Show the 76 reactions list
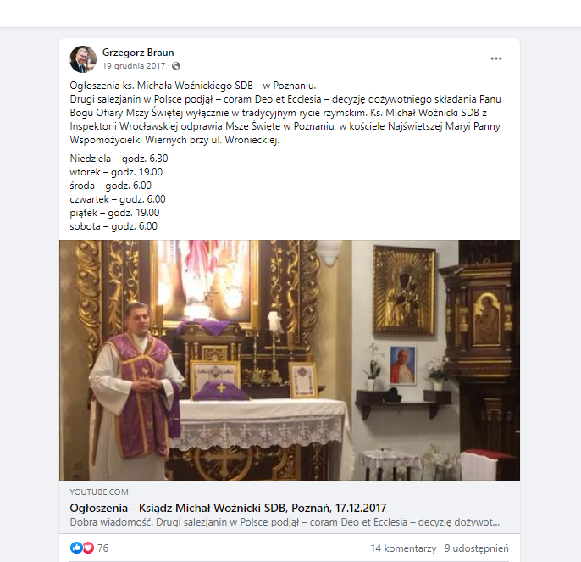This screenshot has width=581, height=562. 103,548
